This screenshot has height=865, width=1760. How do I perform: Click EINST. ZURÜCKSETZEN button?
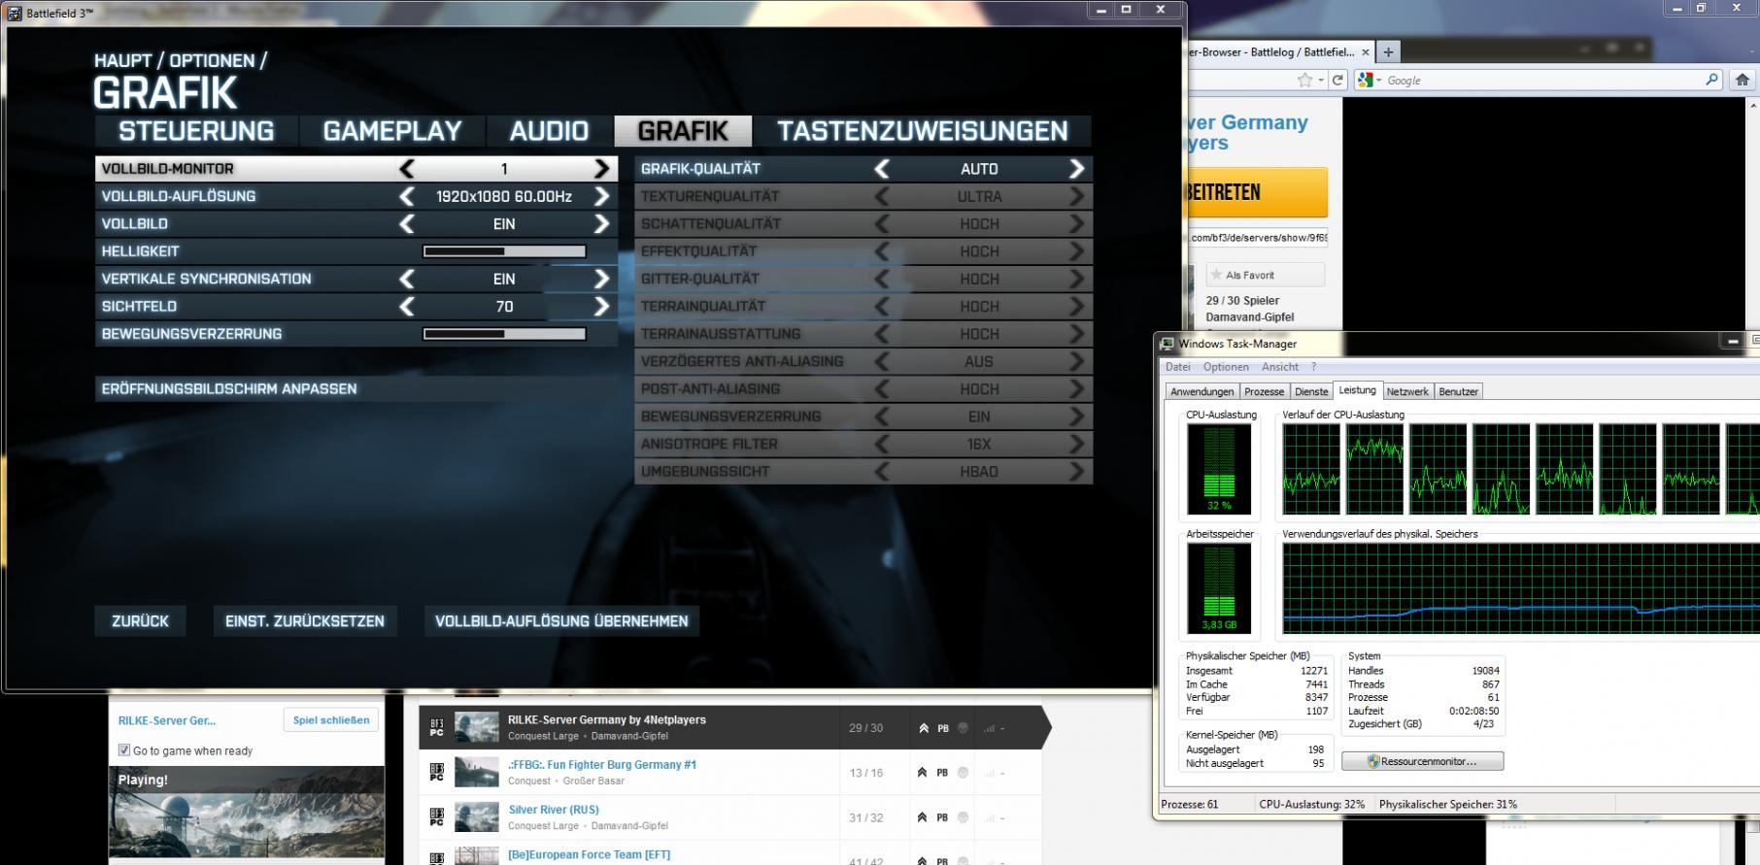305,621
